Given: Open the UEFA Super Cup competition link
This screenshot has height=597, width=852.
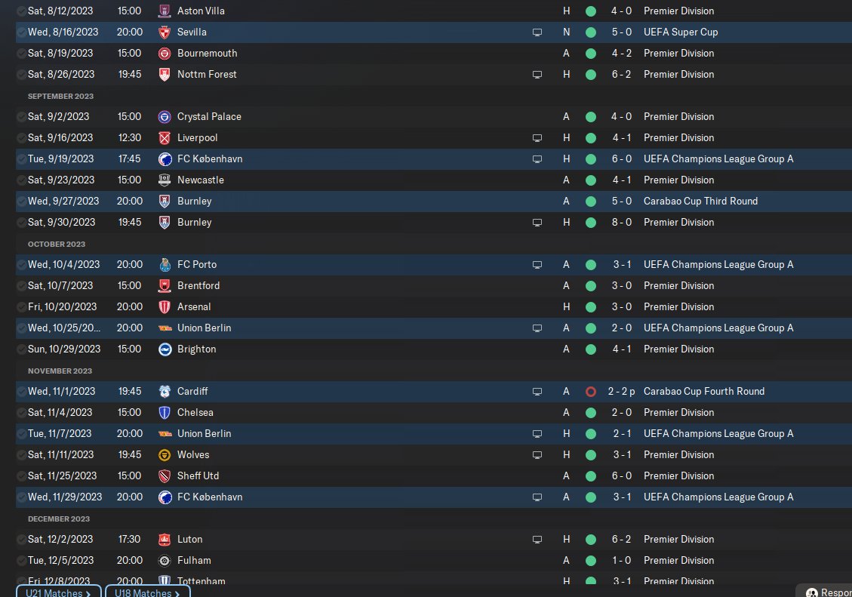Looking at the screenshot, I should (681, 32).
